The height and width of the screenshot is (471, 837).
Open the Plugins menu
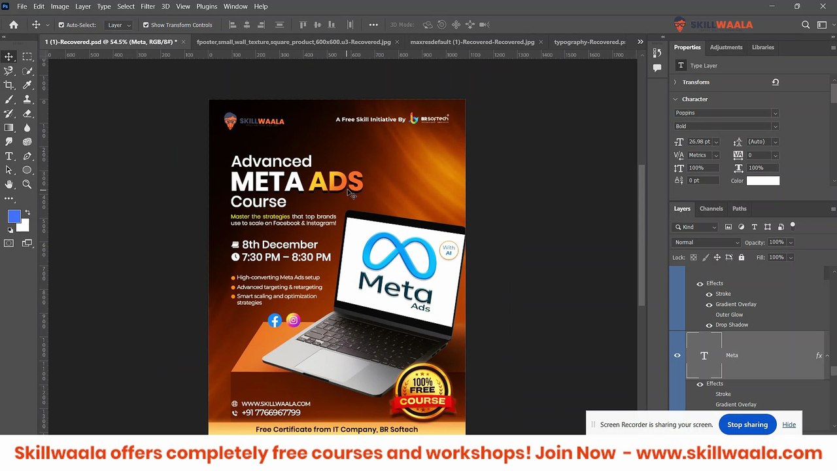click(x=207, y=7)
